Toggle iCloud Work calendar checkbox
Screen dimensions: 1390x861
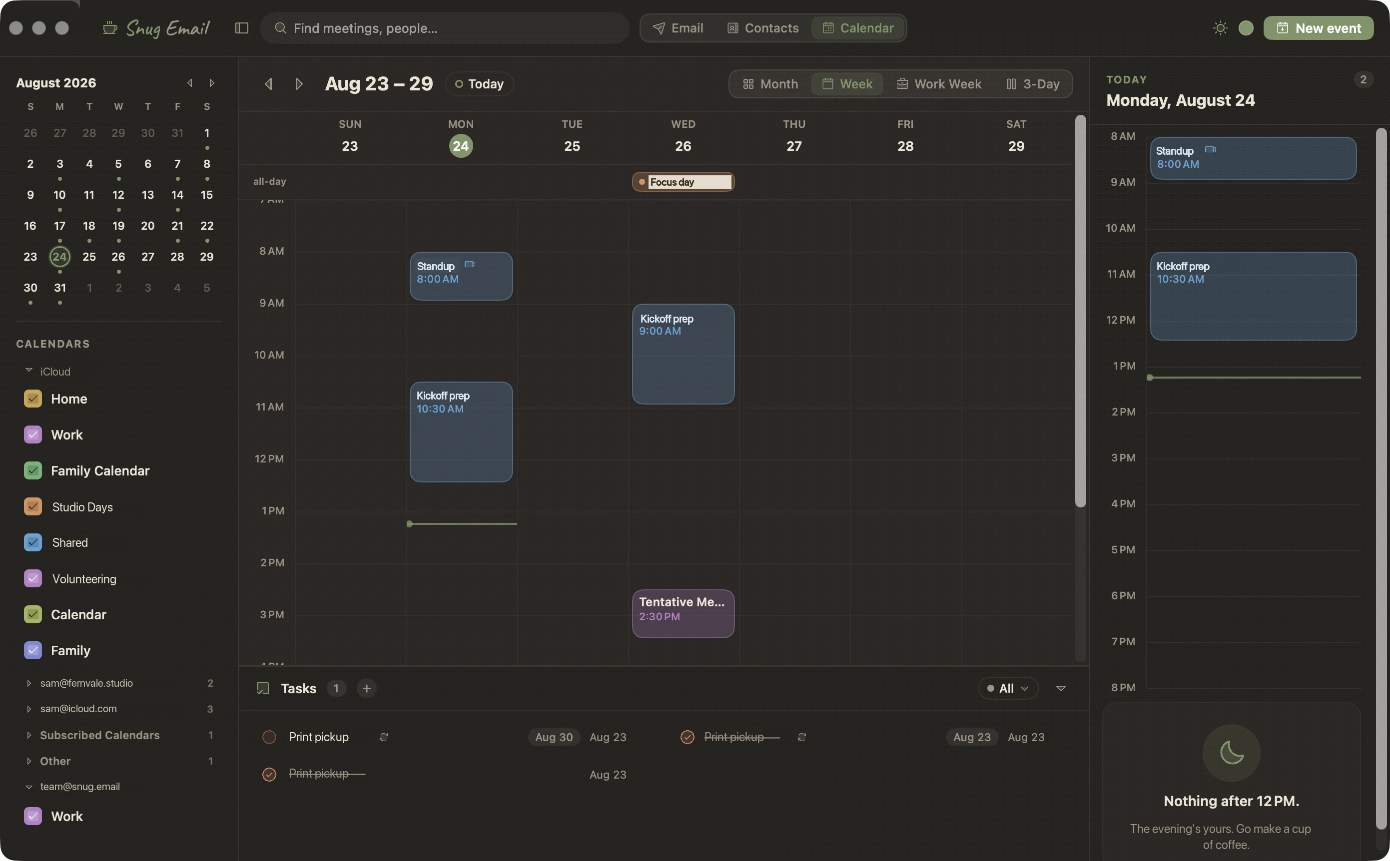coord(32,434)
